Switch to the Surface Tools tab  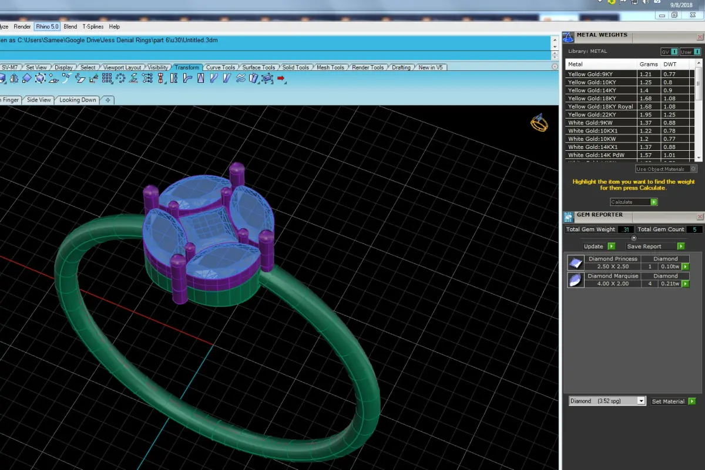(258, 67)
